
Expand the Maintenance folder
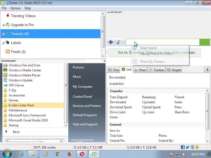[x=33, y=110]
